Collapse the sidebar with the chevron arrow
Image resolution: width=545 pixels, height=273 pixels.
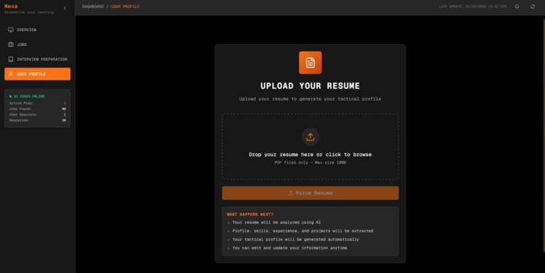tap(65, 8)
